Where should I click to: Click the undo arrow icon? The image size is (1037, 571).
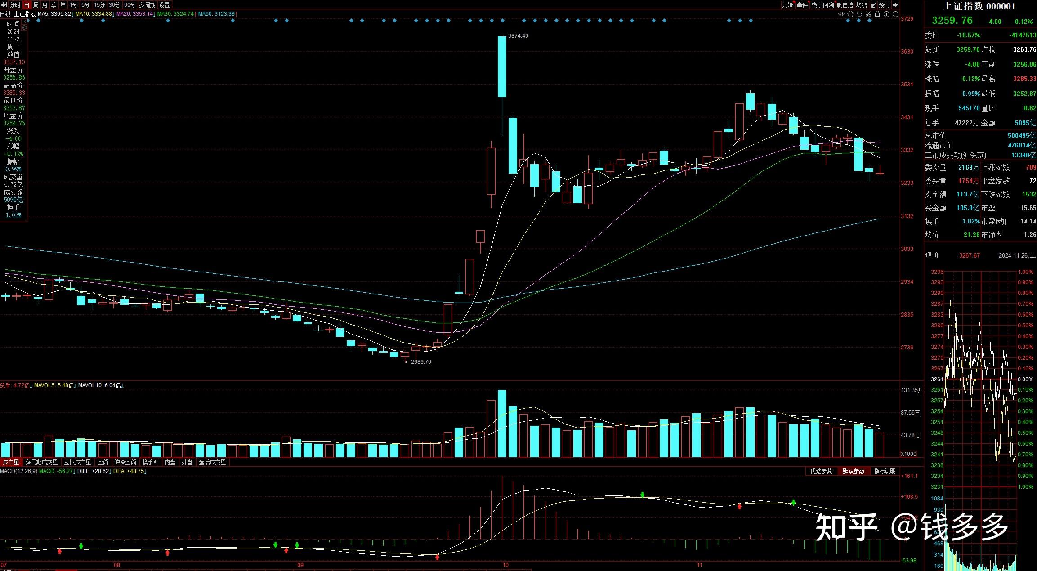(859, 14)
